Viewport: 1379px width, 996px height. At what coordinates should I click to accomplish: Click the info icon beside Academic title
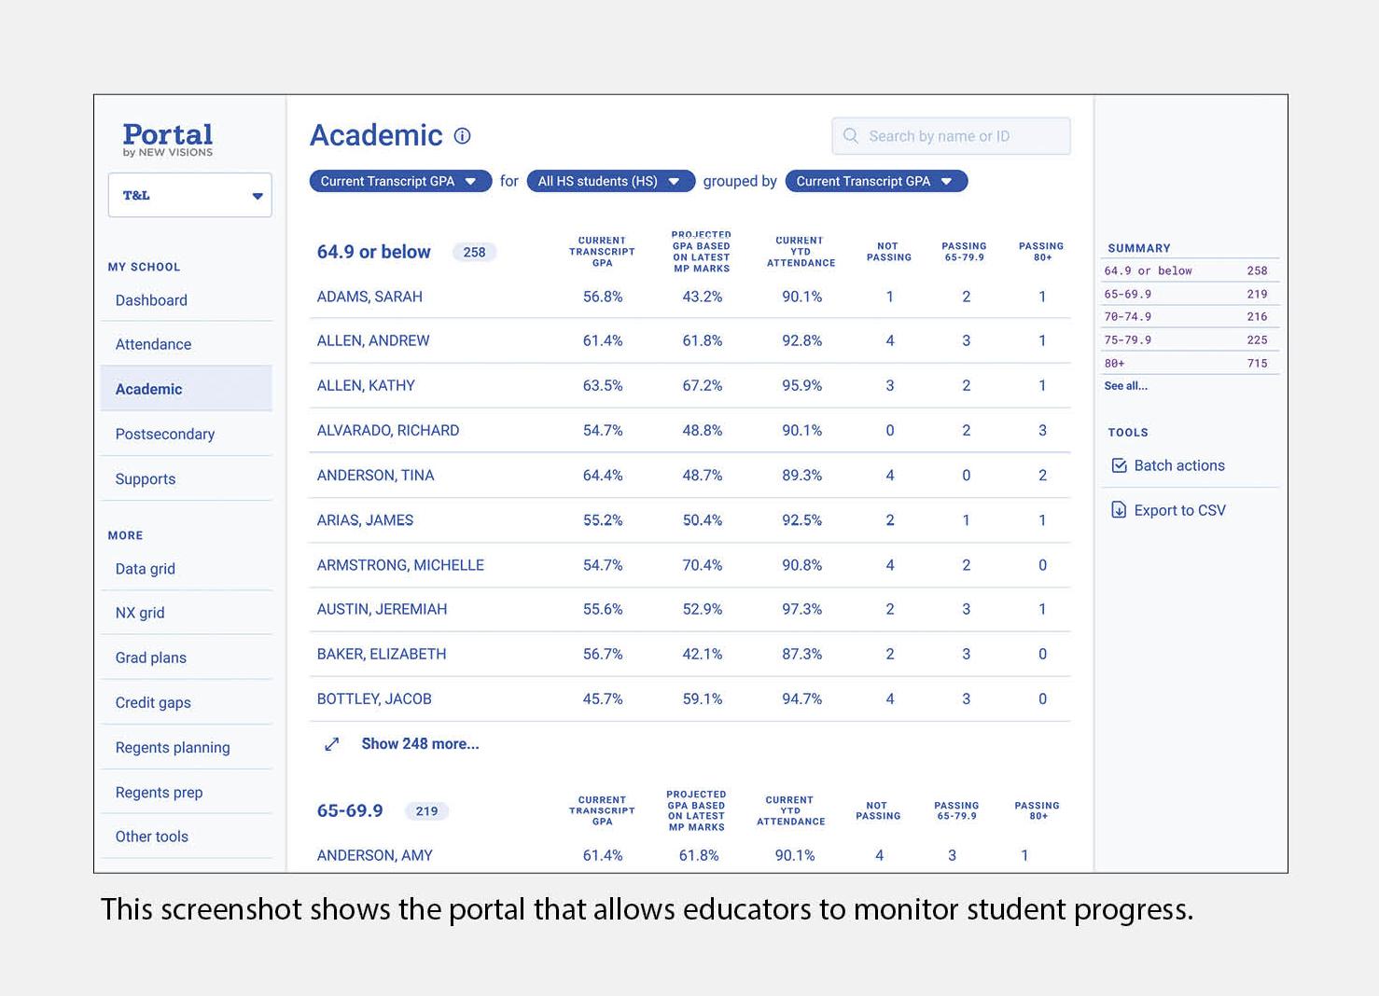tap(462, 136)
